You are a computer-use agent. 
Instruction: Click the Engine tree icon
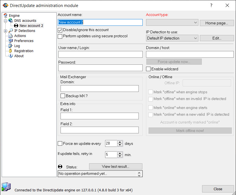(6, 15)
